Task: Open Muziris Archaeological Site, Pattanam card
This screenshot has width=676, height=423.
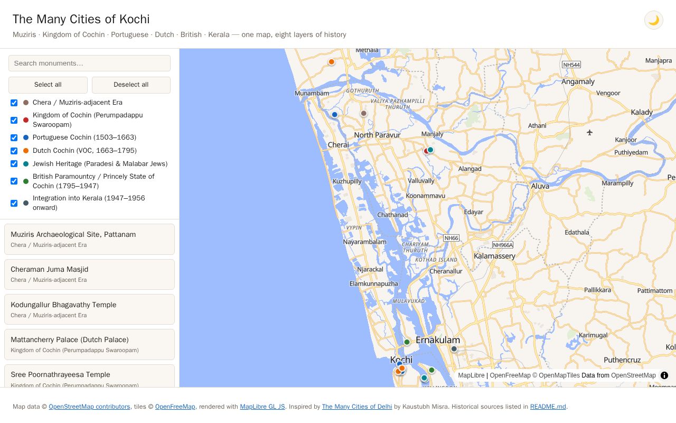Action: pos(89,239)
